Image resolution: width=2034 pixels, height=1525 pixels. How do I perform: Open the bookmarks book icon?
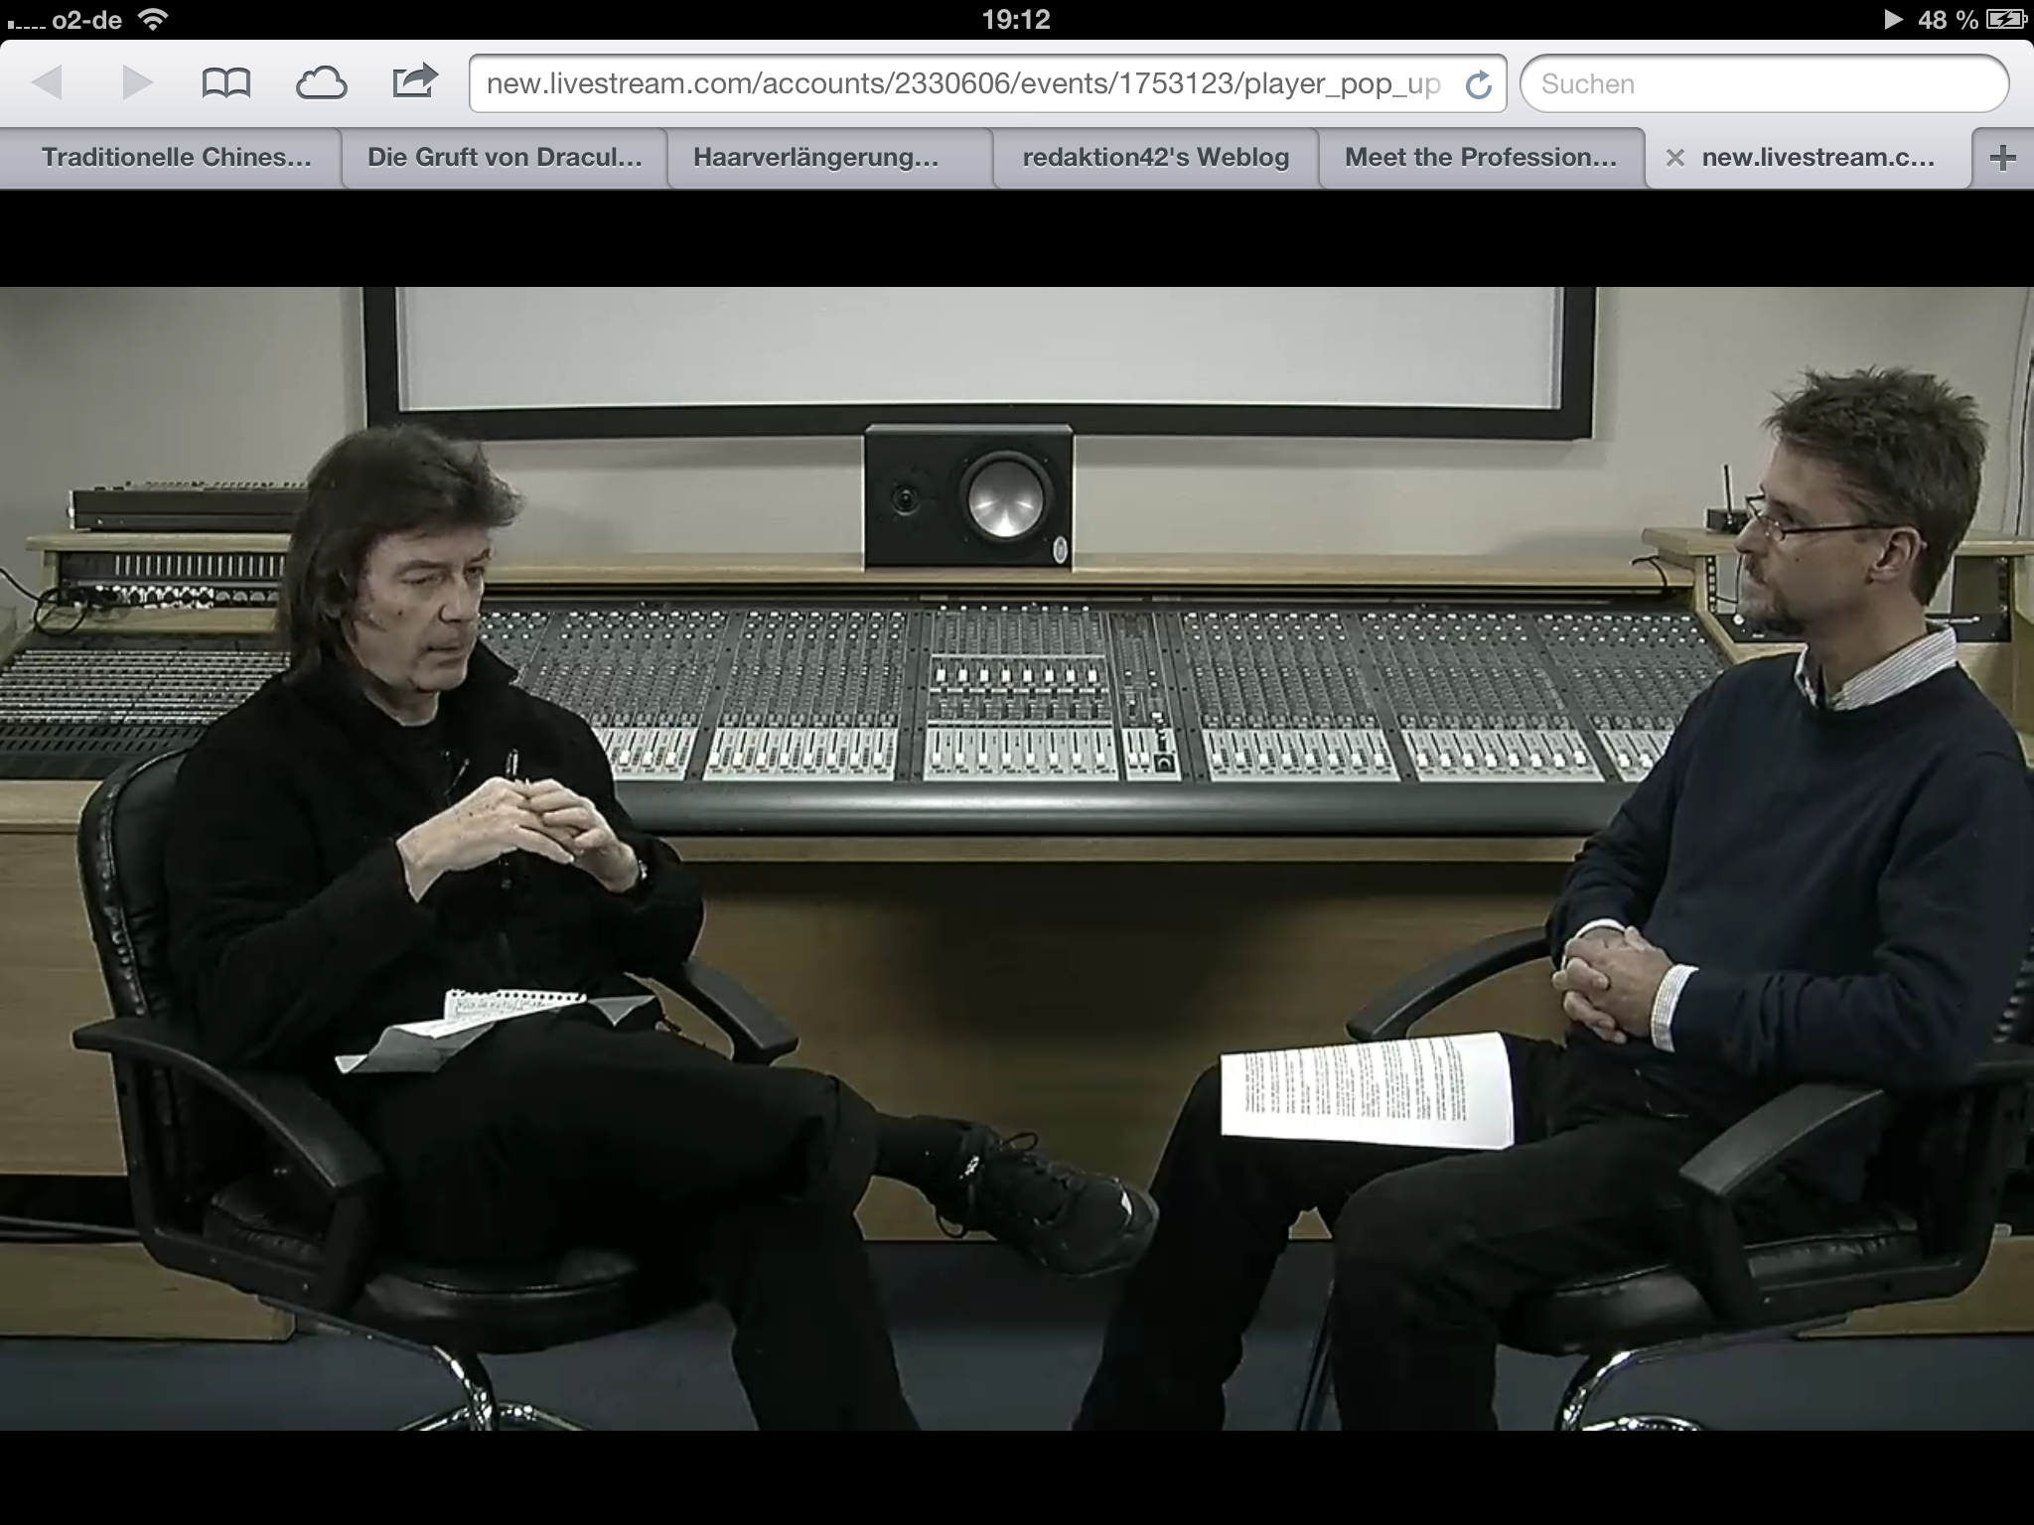point(225,82)
